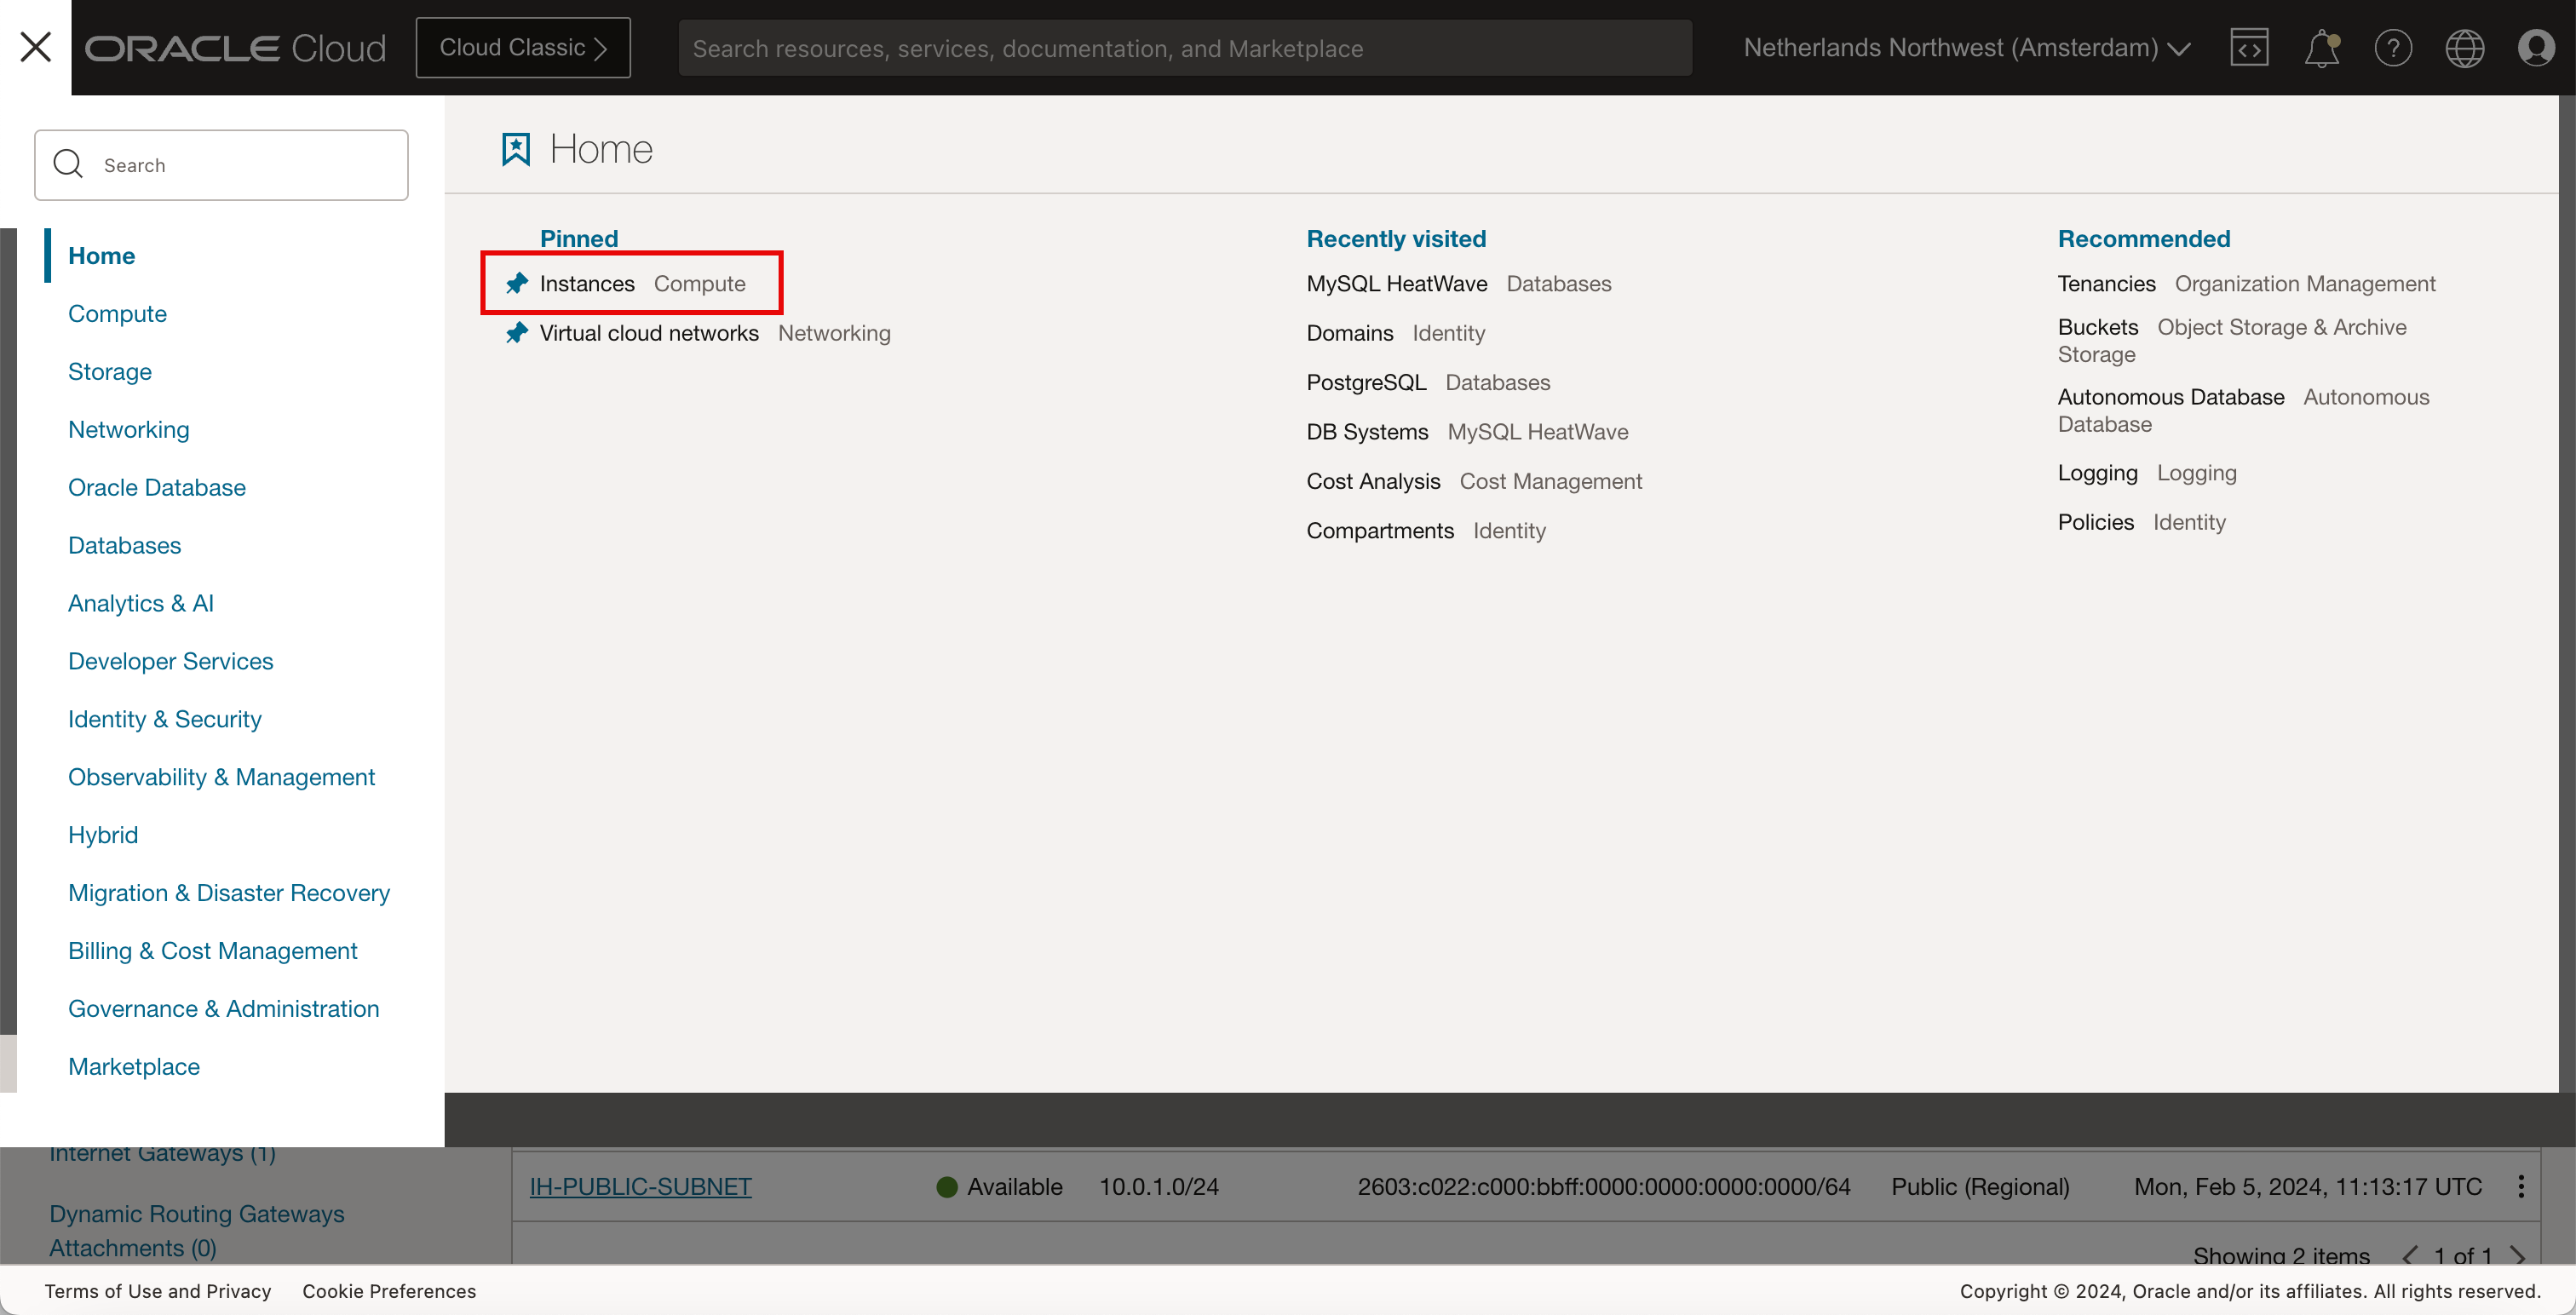Click the Cloud Classic button
Image resolution: width=2576 pixels, height=1315 pixels.
(523, 47)
